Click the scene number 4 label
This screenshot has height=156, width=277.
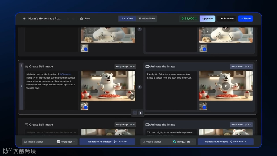[21, 86]
